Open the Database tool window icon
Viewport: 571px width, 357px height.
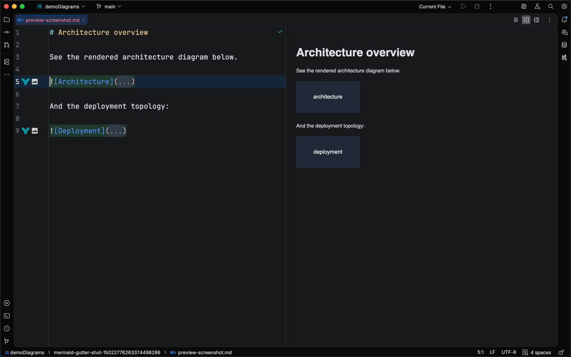(564, 45)
